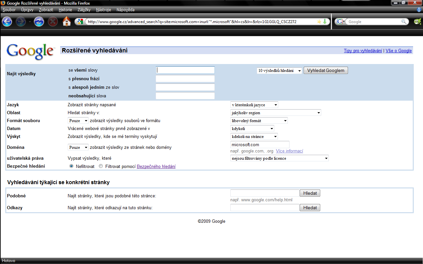Open the Pouze dropdown in Doména row
Image resolution: width=423 pixels, height=264 pixels.
(x=78, y=147)
